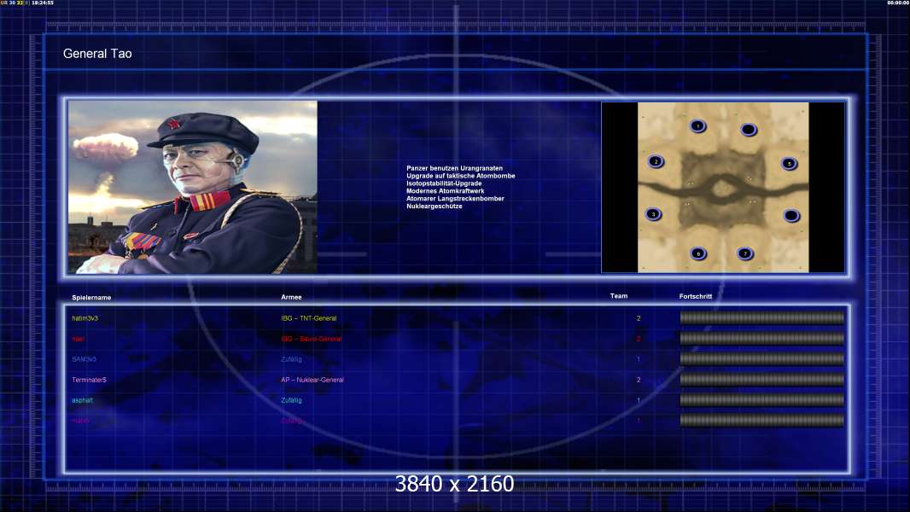Click the loading progress bar for hatim3v3
The height and width of the screenshot is (512, 910).
pyautogui.click(x=762, y=317)
